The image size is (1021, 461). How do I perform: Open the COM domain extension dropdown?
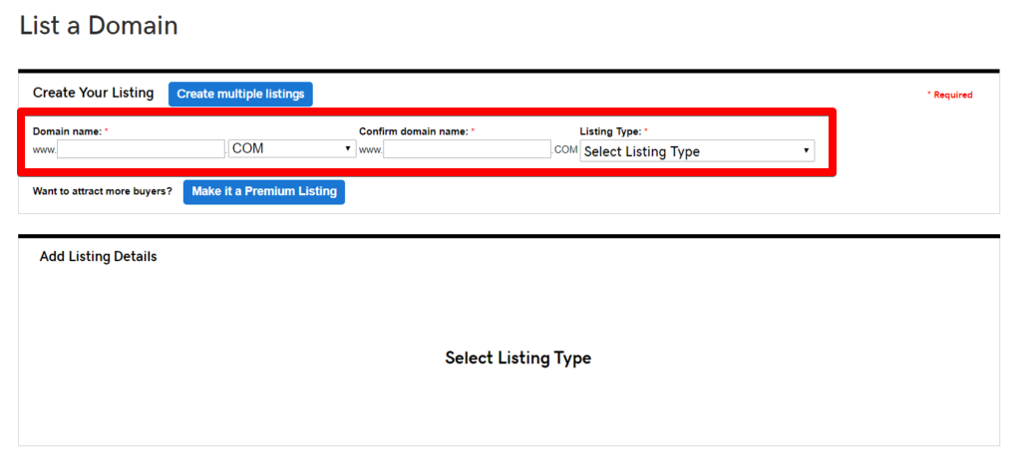tap(292, 149)
